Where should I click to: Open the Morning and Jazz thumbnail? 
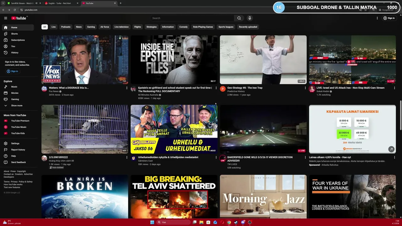(263, 196)
